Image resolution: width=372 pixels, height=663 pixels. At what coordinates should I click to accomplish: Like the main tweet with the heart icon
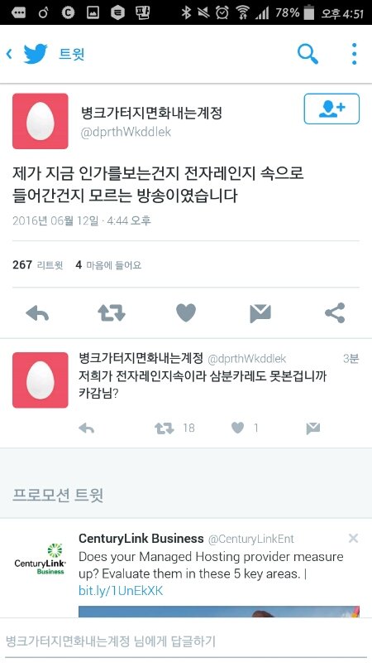tap(186, 313)
